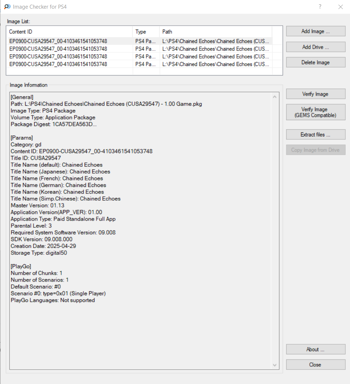Open the About ... dialog
The height and width of the screenshot is (384, 350).
tap(315, 349)
